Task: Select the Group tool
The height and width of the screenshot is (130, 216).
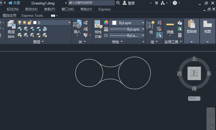Action: tap(151, 27)
